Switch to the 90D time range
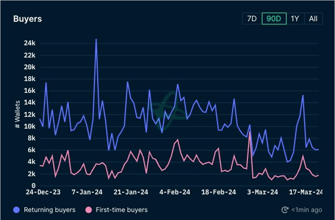Image resolution: width=335 pixels, height=220 pixels. tap(274, 19)
